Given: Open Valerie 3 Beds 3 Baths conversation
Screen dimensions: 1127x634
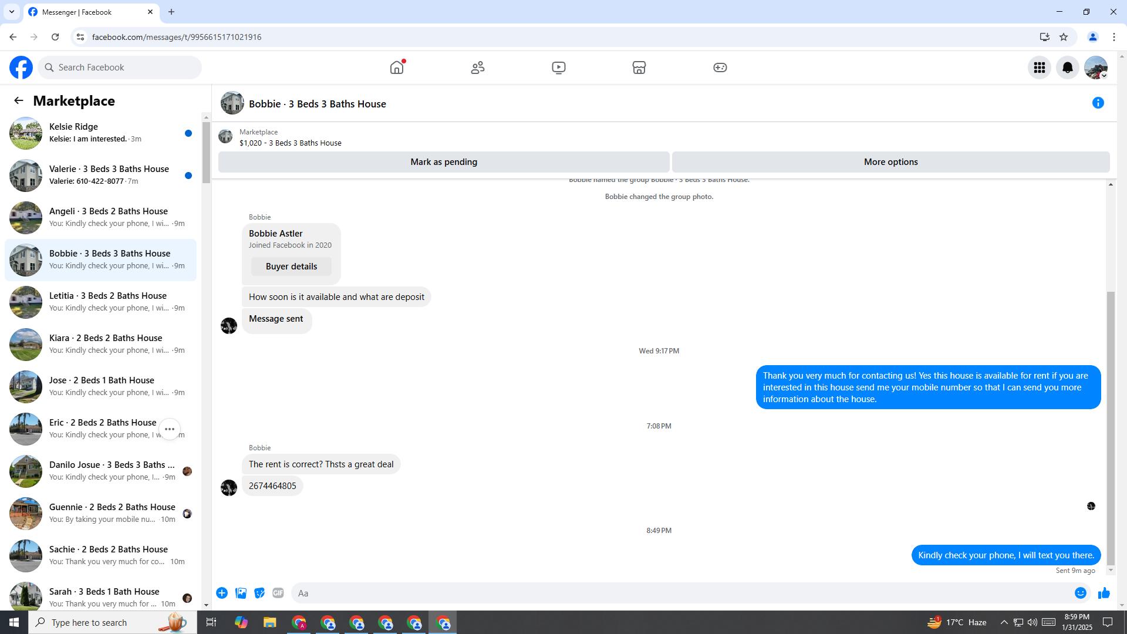Looking at the screenshot, I should pyautogui.click(x=100, y=176).
